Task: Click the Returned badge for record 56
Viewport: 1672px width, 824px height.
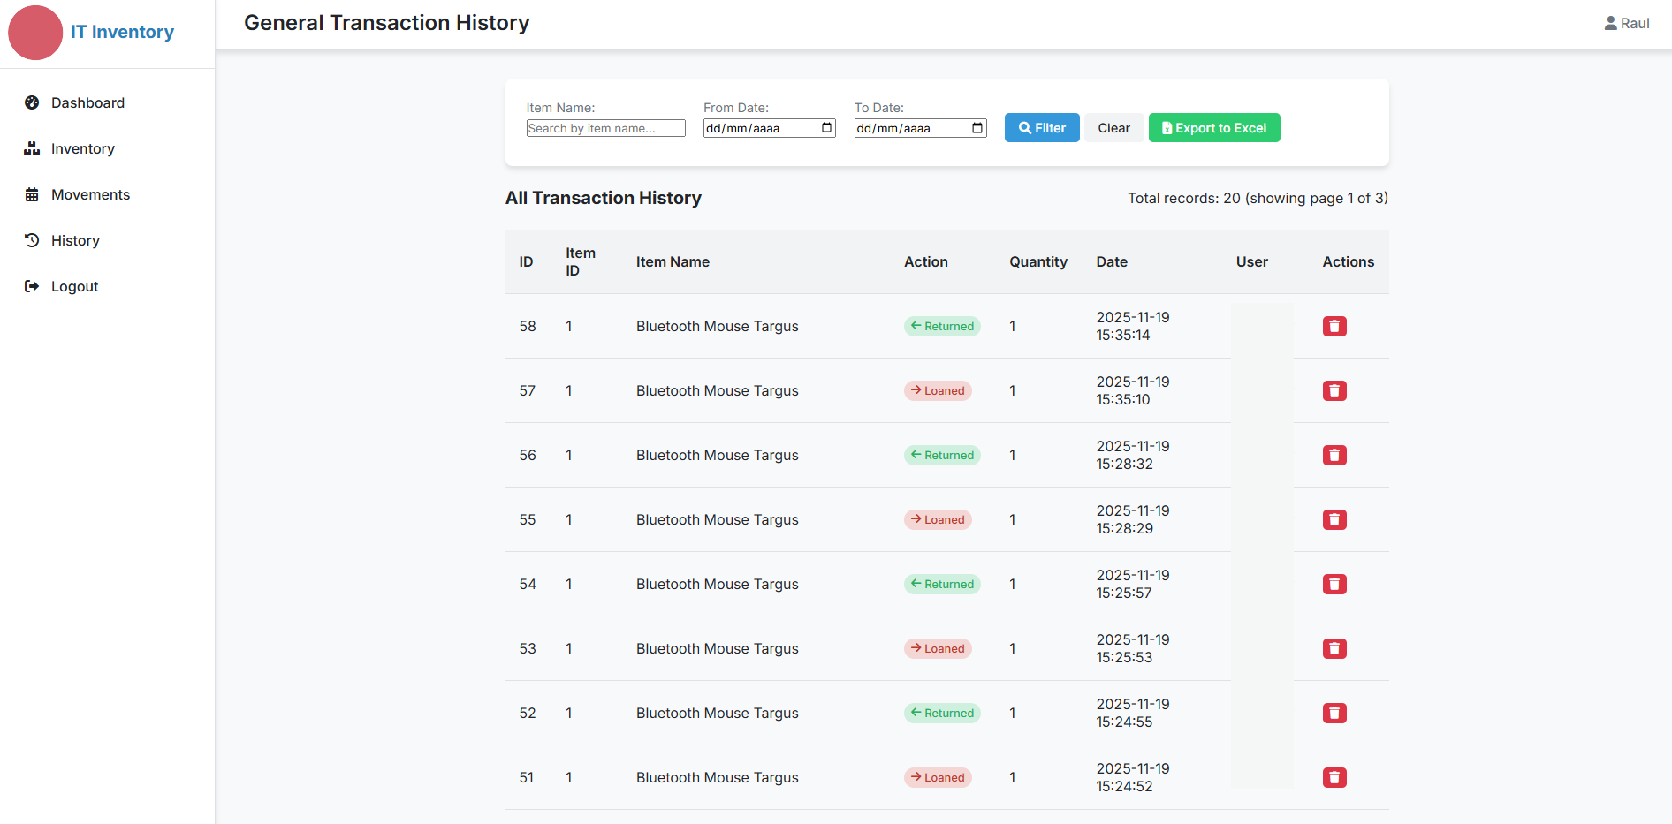Action: pos(942,455)
